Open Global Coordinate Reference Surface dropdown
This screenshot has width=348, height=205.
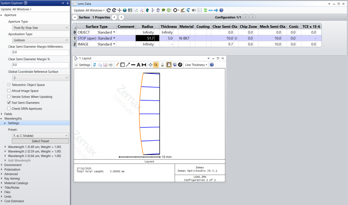pos(41,77)
